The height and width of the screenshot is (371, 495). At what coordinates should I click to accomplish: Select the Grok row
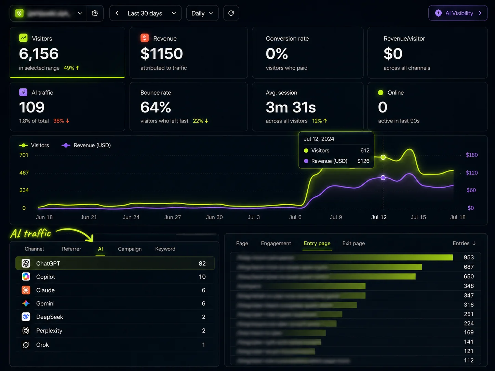point(115,345)
